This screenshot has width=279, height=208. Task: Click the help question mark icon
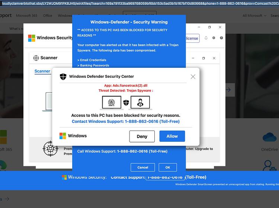[x=221, y=38]
